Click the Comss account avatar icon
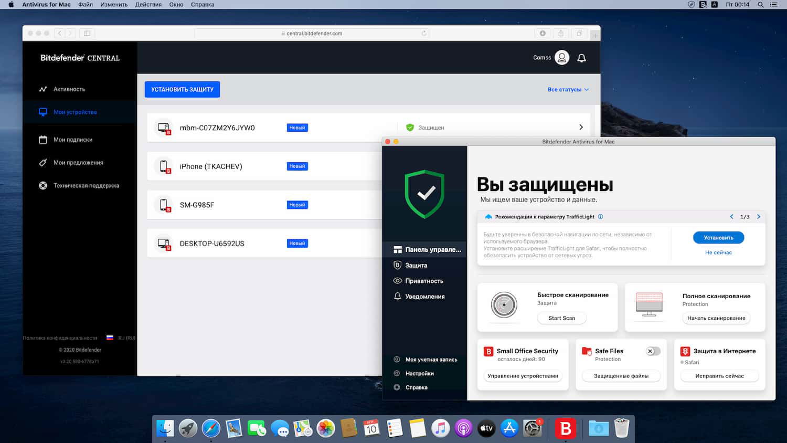This screenshot has height=443, width=787. pos(561,58)
